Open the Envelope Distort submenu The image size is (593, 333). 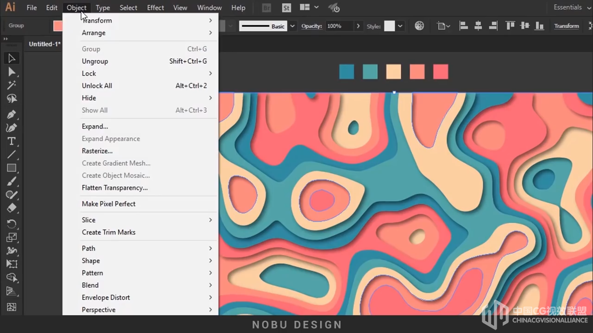[140, 297]
